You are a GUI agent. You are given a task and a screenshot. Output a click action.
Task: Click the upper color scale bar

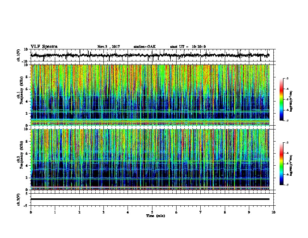point(281,99)
